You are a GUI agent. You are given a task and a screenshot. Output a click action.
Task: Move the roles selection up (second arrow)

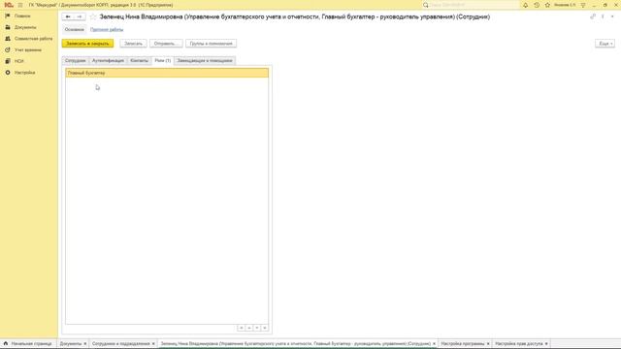point(249,328)
